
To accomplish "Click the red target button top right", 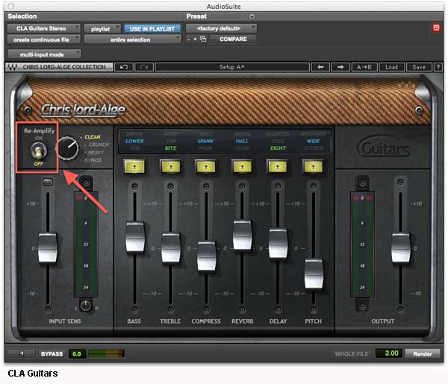I will pos(436,28).
